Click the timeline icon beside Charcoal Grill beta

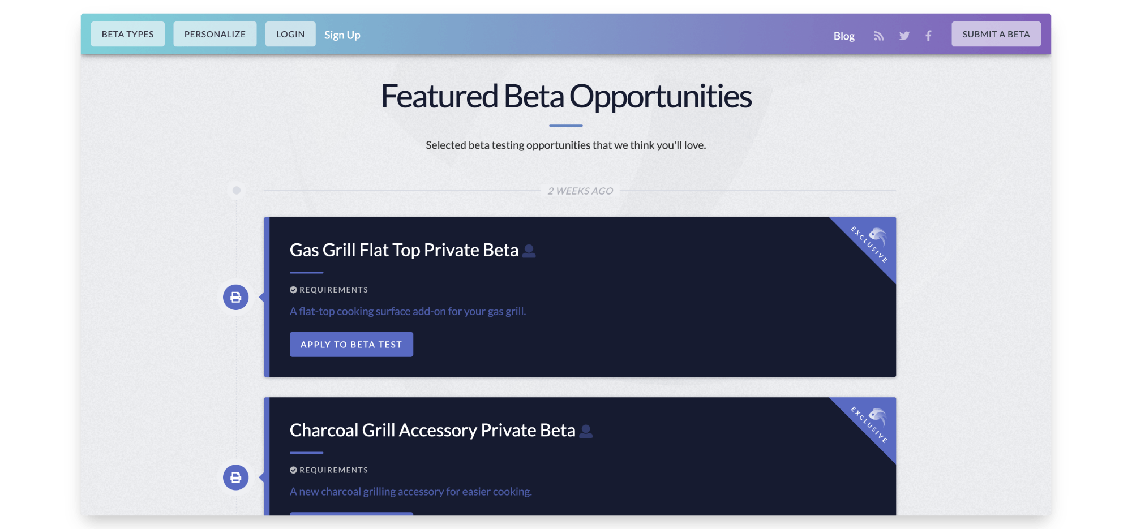[x=236, y=478]
